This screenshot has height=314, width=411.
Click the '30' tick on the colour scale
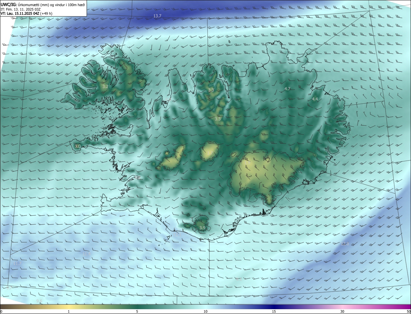[x=342, y=312]
